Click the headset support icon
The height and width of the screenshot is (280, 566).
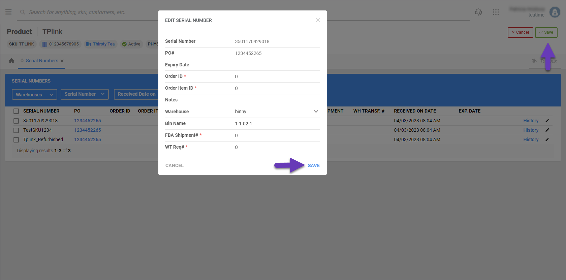click(478, 12)
